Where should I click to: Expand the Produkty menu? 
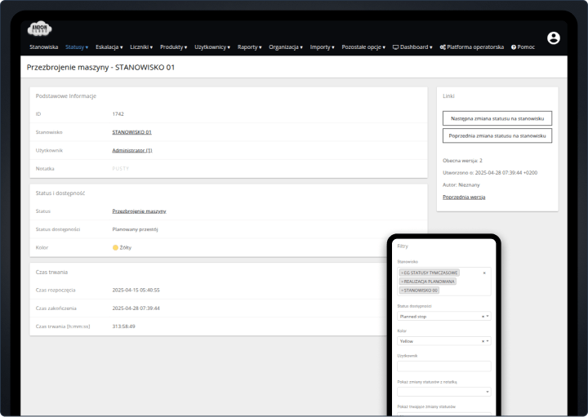pos(174,47)
